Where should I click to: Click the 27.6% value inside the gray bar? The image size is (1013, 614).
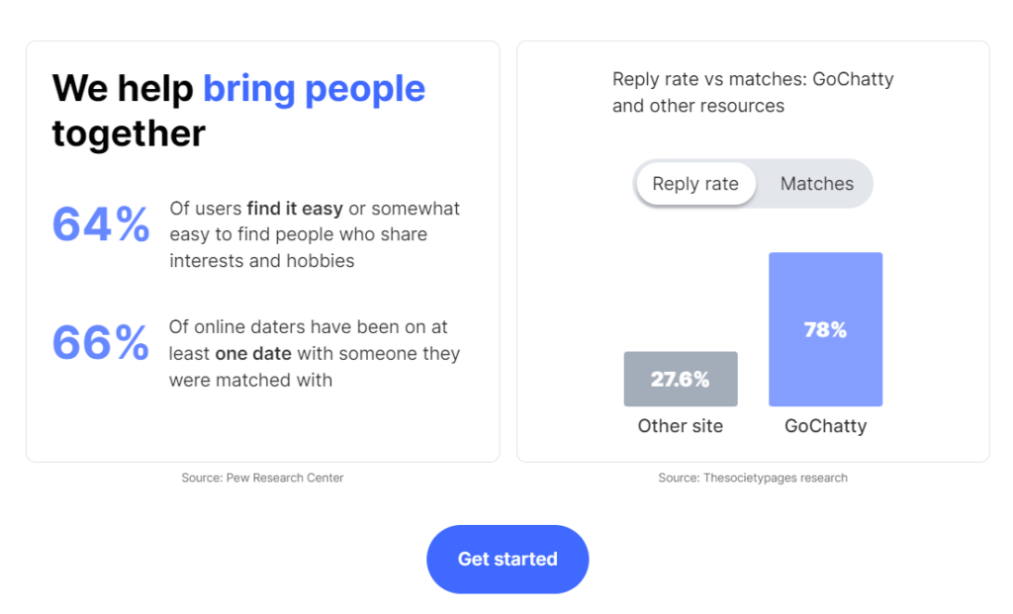pyautogui.click(x=680, y=379)
